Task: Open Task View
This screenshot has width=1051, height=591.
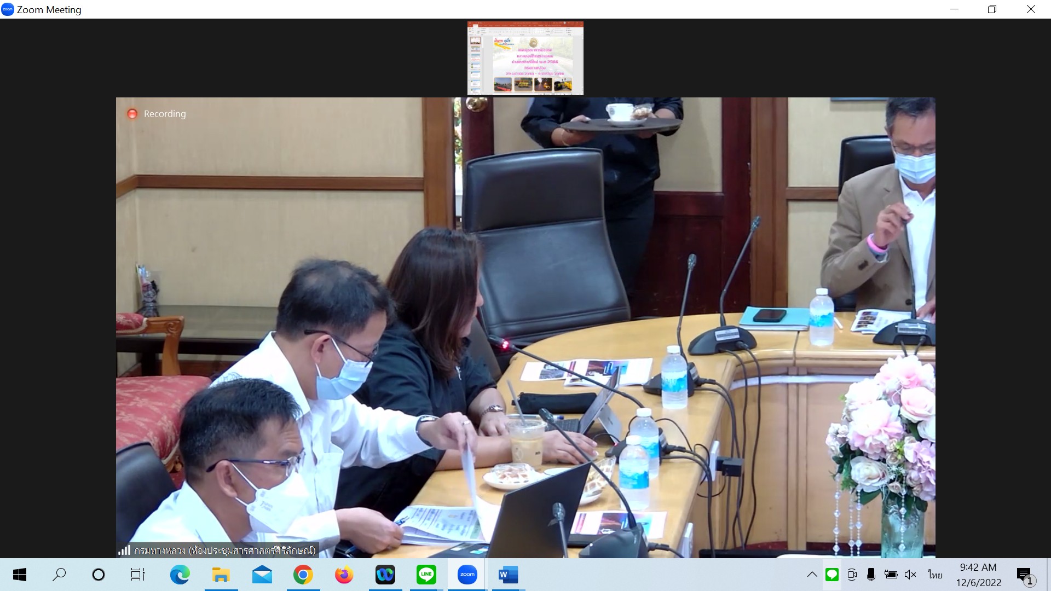Action: click(137, 575)
